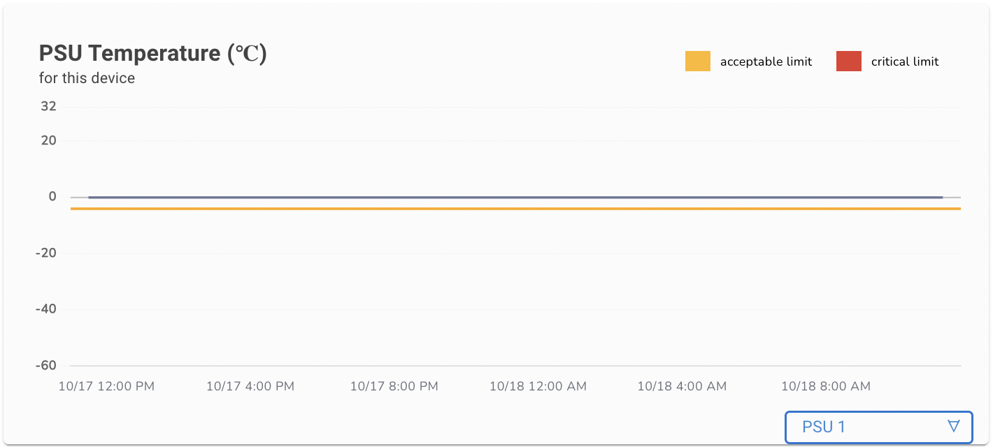Open the PSU 1 dropdown
Viewport: 993px width, 447px height.
tap(878, 427)
